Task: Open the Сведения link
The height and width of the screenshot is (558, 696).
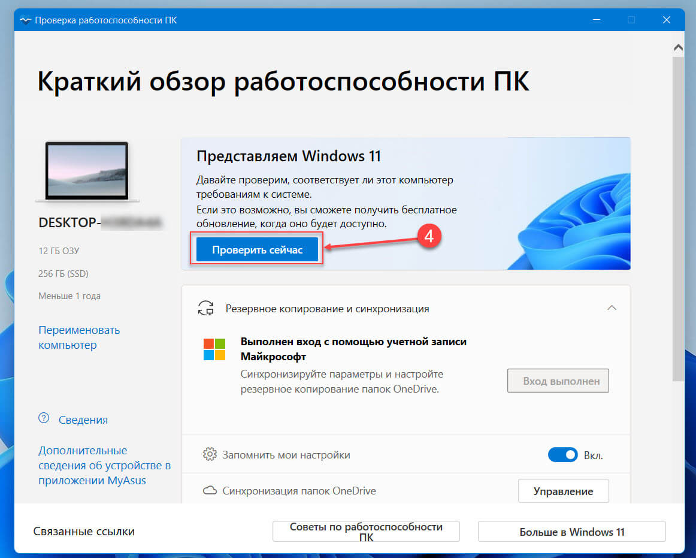Action: [83, 420]
